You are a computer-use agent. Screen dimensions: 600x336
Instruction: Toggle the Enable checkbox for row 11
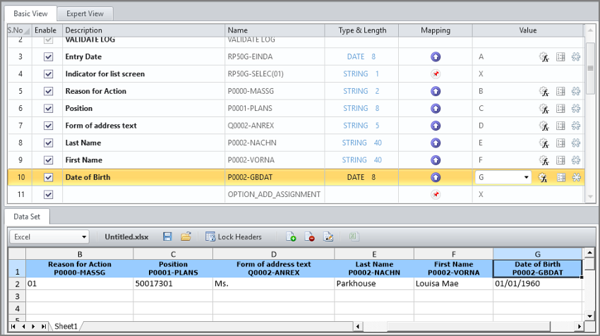click(x=48, y=194)
